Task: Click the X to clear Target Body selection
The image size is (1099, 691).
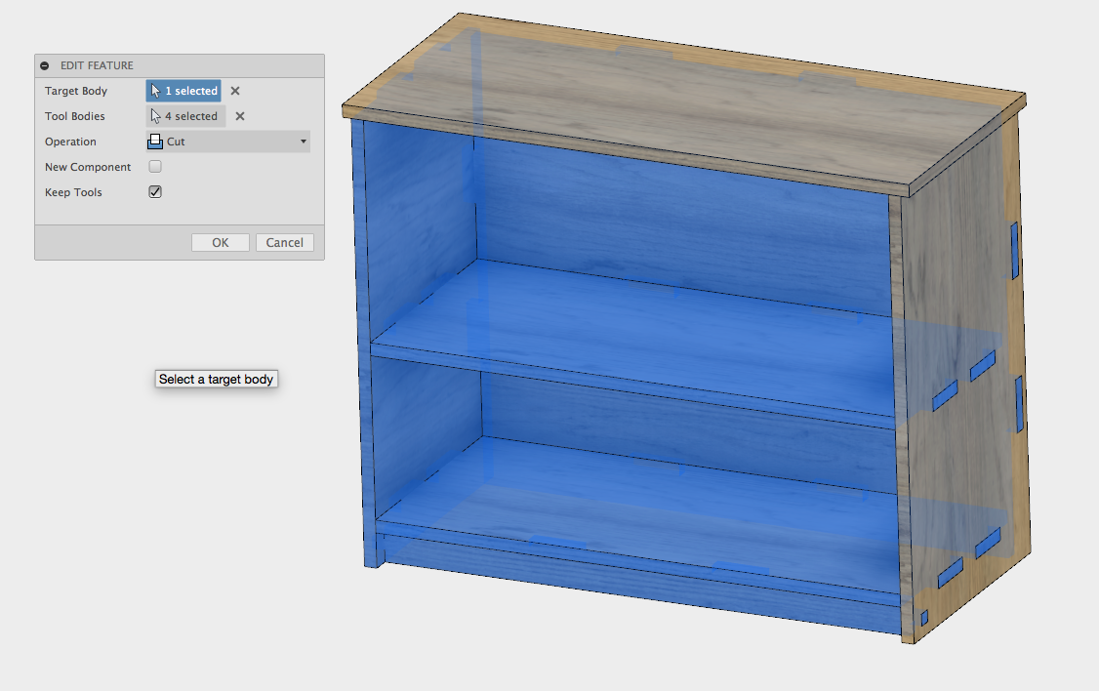Action: (234, 90)
